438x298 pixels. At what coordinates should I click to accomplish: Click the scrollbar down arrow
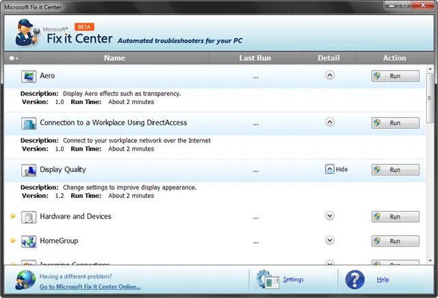430,261
